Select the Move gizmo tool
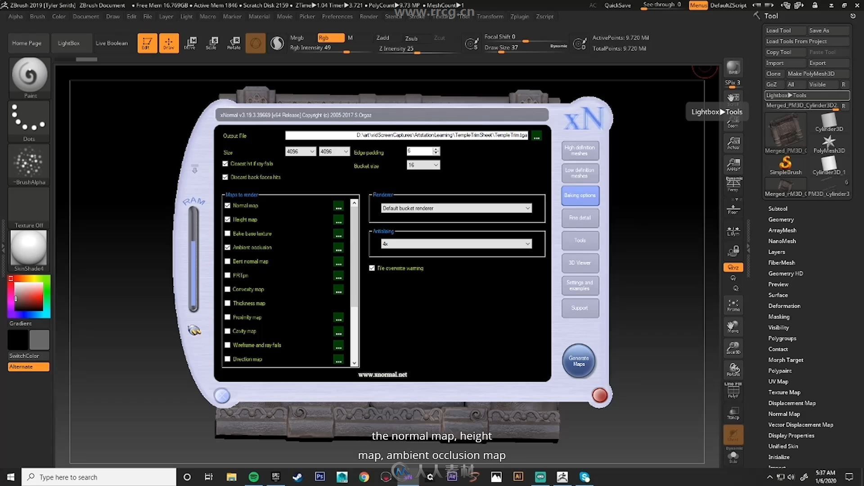 click(190, 43)
